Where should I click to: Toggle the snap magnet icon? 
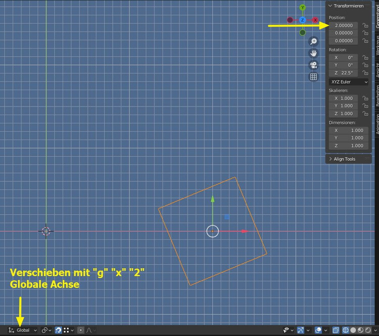coord(58,330)
